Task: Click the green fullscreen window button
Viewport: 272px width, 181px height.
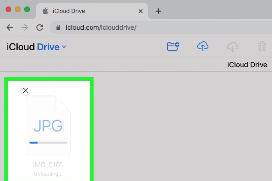Action: coord(27,9)
